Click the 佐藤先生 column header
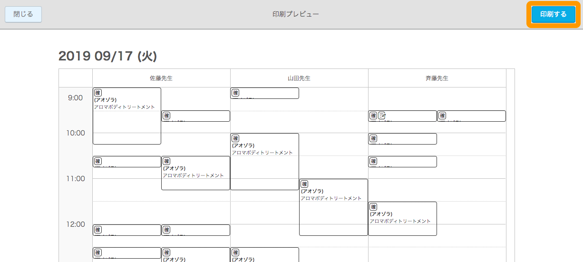 click(161, 78)
